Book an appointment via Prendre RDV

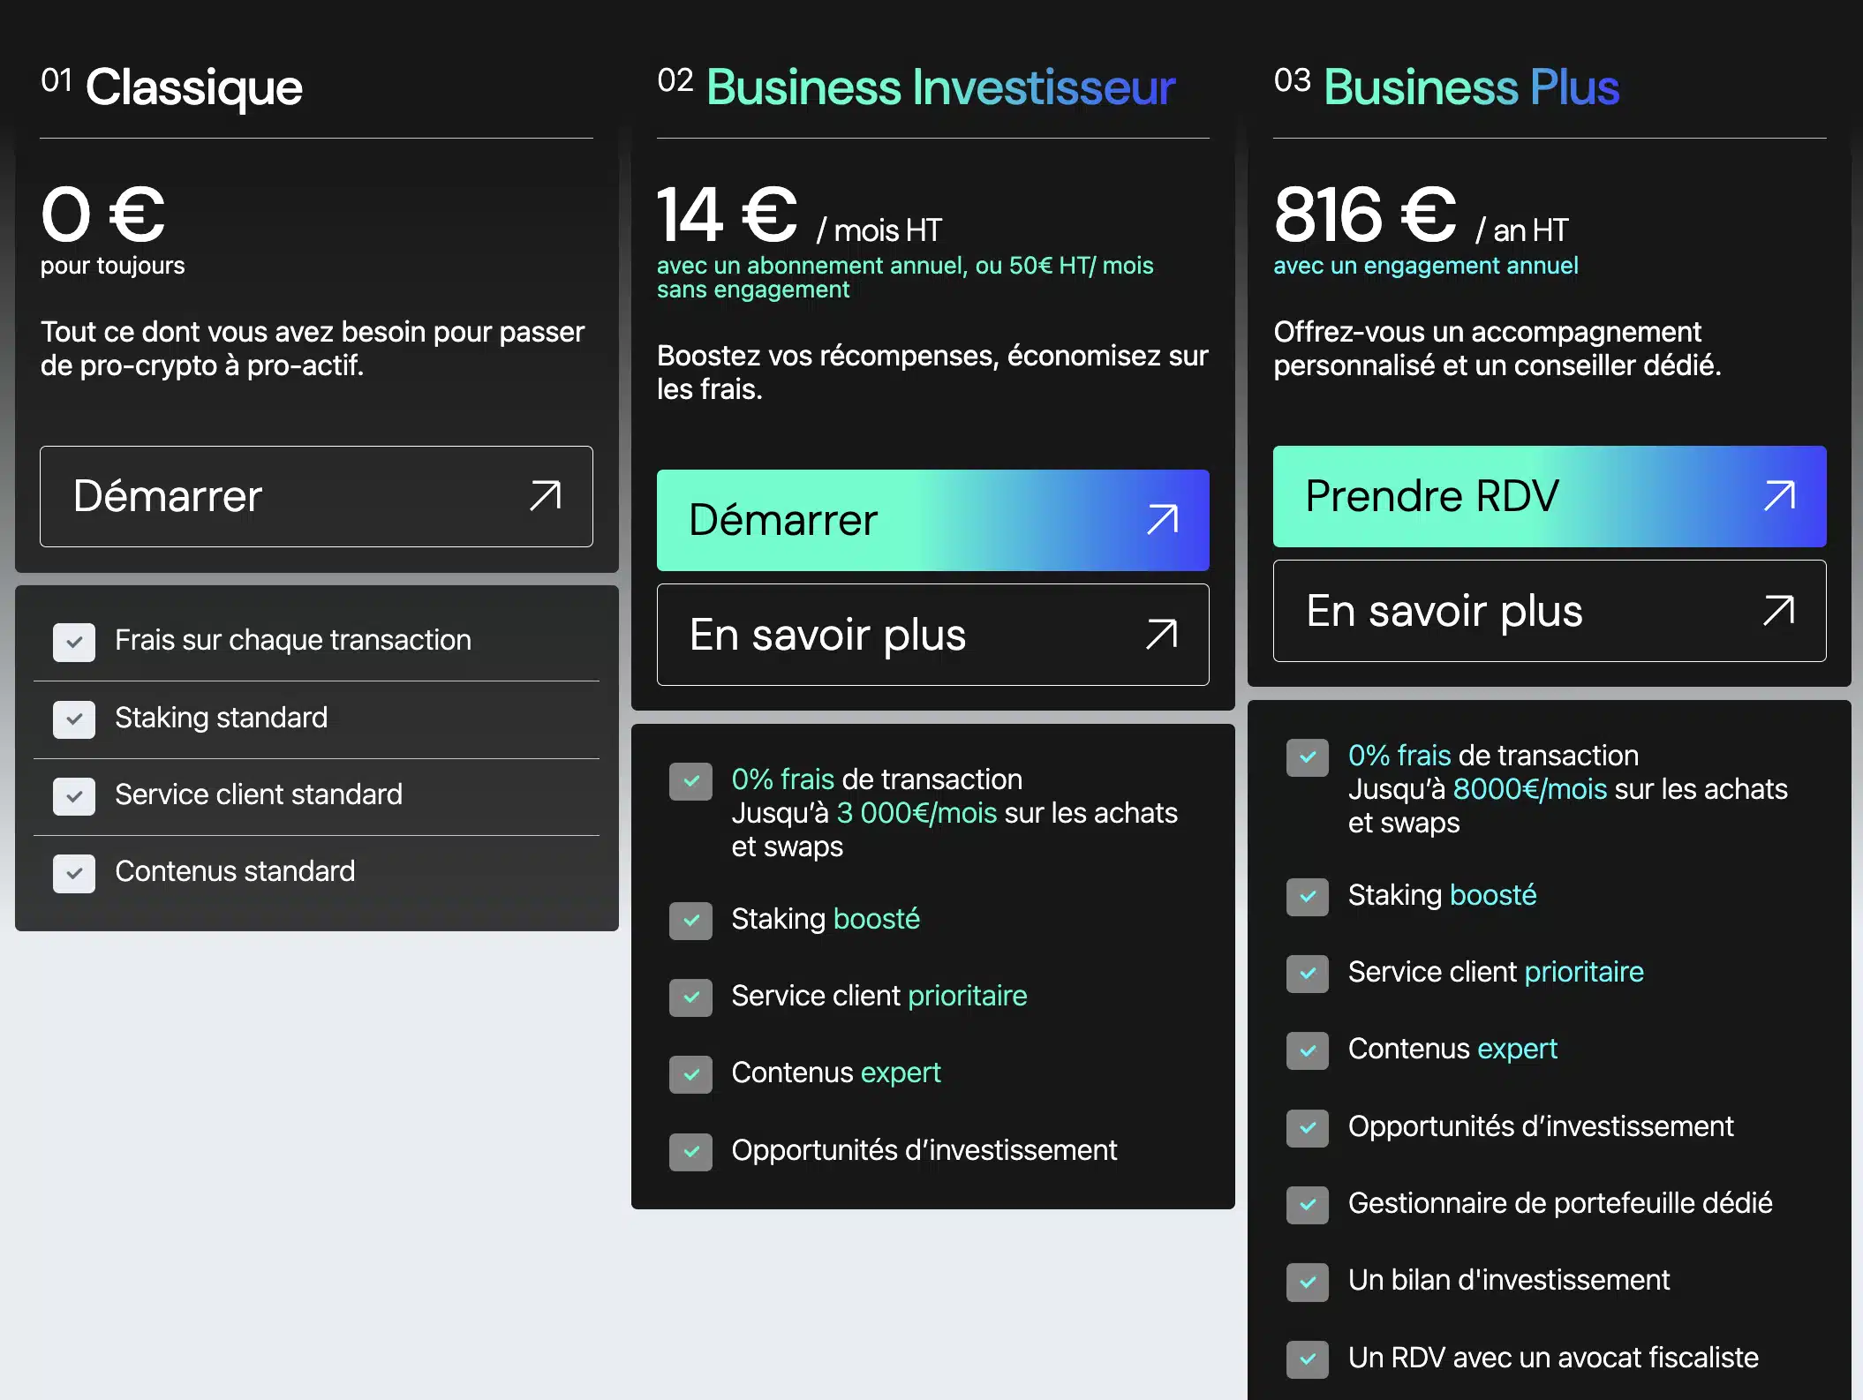pos(1549,496)
